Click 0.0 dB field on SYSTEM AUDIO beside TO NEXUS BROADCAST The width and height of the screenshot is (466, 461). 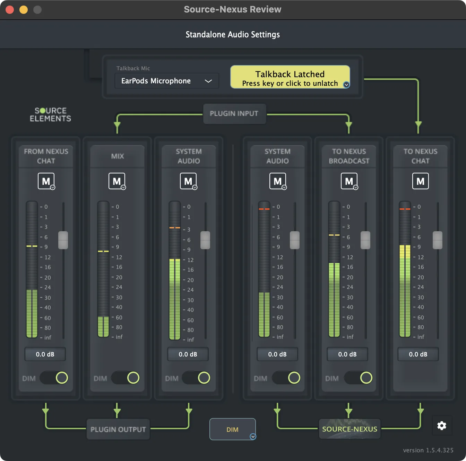(x=277, y=354)
